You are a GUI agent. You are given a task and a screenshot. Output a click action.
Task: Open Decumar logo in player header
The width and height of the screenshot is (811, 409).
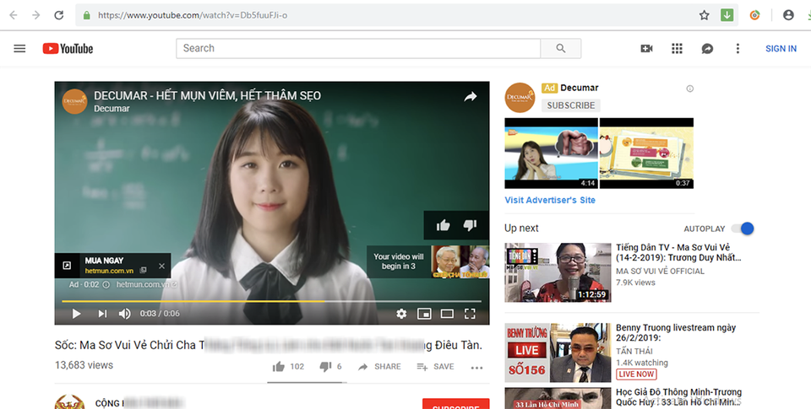[74, 101]
